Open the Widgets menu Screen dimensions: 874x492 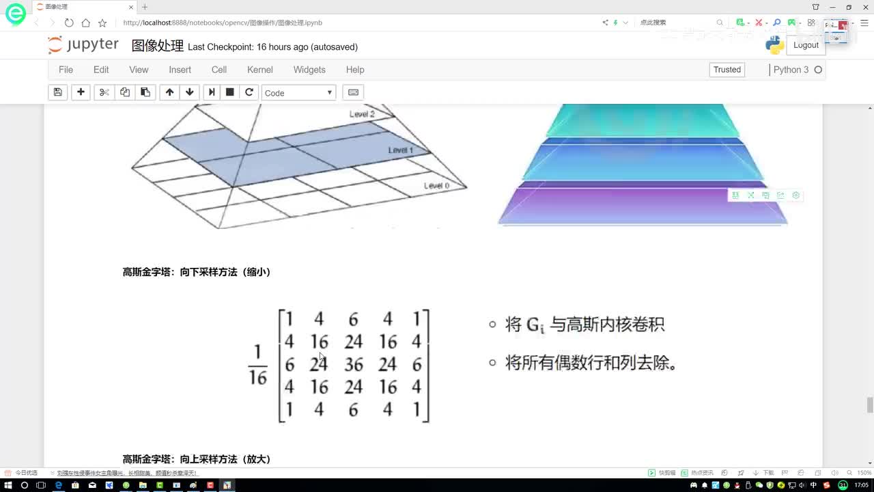[x=309, y=70]
